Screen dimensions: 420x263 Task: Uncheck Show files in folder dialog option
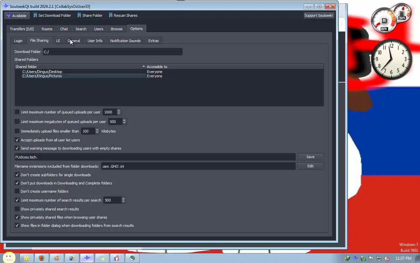(17, 226)
